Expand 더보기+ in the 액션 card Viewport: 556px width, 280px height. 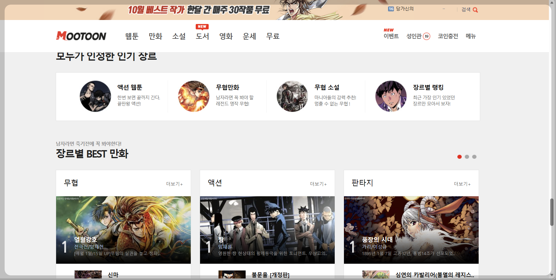coord(318,184)
